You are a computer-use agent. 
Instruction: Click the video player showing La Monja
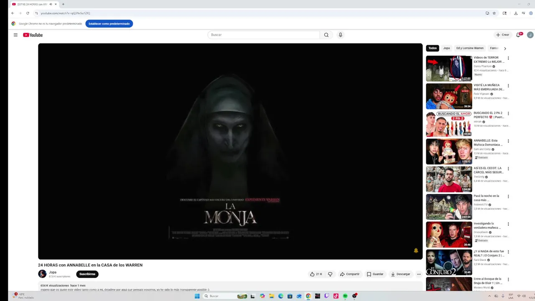click(230, 151)
